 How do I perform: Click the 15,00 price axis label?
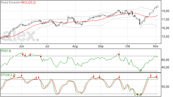(165, 37)
